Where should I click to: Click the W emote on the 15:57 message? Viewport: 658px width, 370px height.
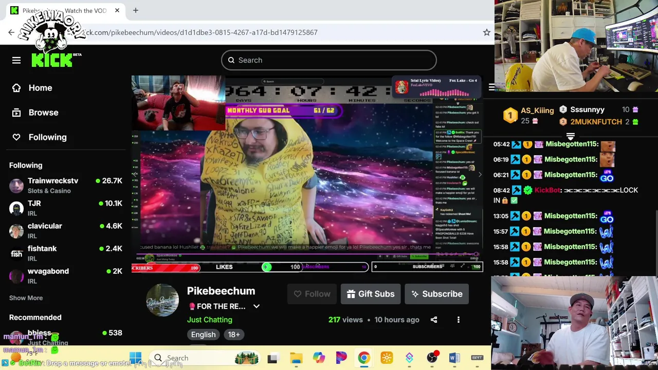[607, 232]
